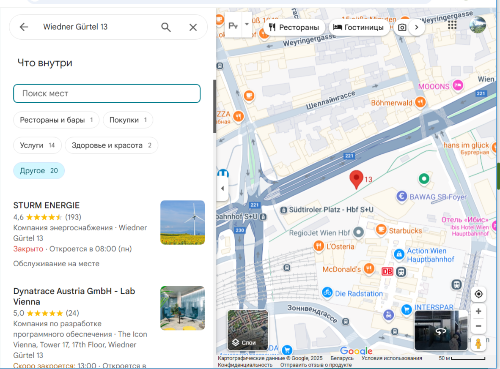Show more category chips arrow
This screenshot has height=369, width=500.
click(x=416, y=27)
